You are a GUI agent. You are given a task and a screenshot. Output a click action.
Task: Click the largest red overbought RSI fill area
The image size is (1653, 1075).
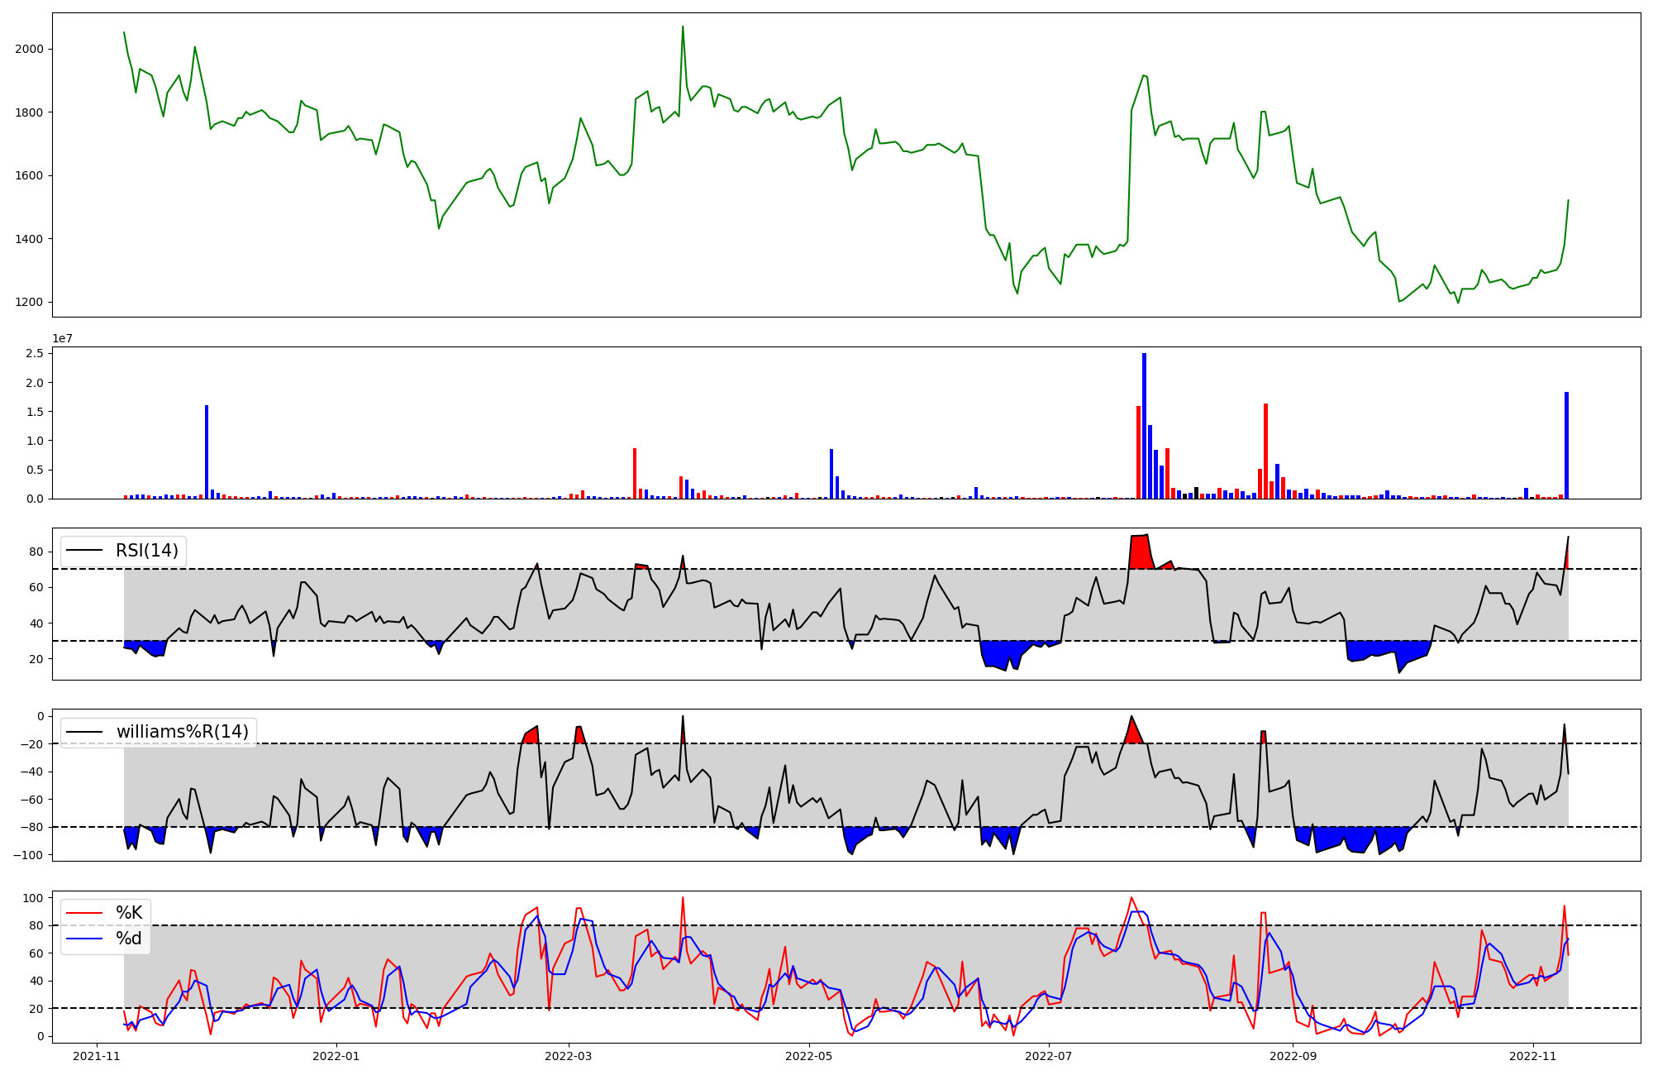(x=1141, y=552)
